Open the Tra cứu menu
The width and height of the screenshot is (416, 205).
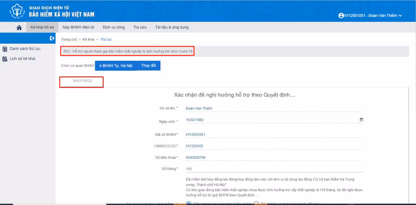point(139,27)
